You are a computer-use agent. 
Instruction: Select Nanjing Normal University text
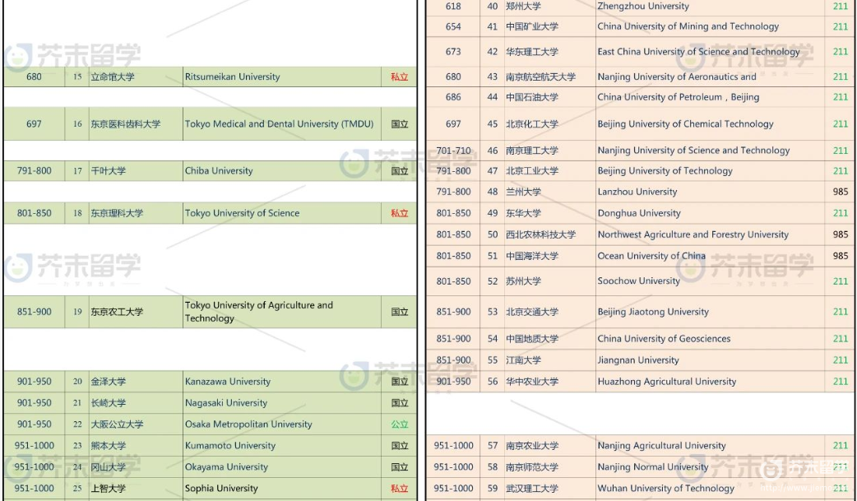tap(652, 466)
